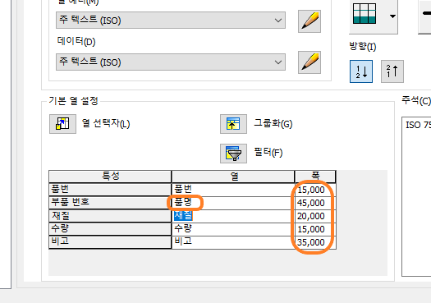The image size is (431, 303).
Task: Edit the column header text style with the pencil icon
Action: [x=309, y=21]
